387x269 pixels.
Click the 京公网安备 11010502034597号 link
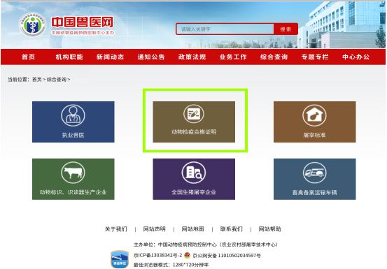227,256
